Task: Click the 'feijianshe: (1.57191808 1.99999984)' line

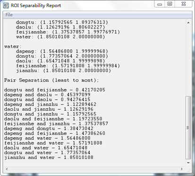Action: (x=68, y=66)
